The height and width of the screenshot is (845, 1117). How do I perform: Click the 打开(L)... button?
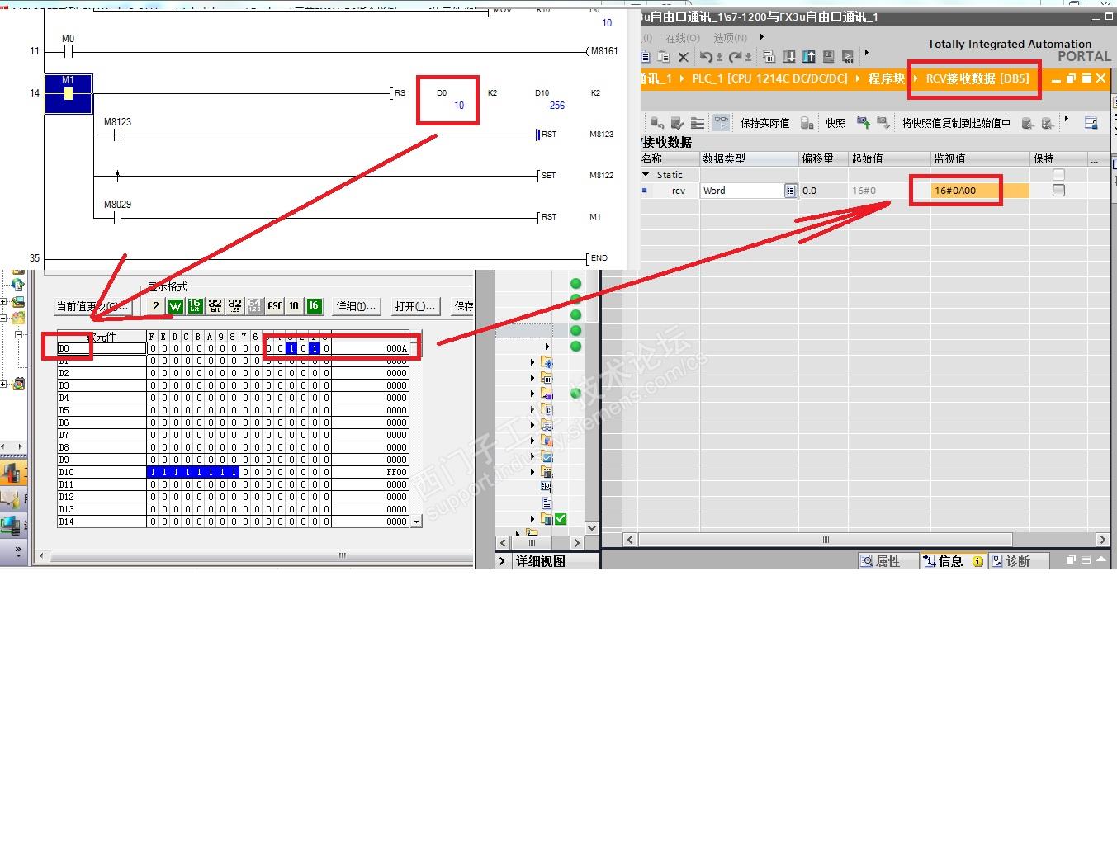(x=415, y=306)
